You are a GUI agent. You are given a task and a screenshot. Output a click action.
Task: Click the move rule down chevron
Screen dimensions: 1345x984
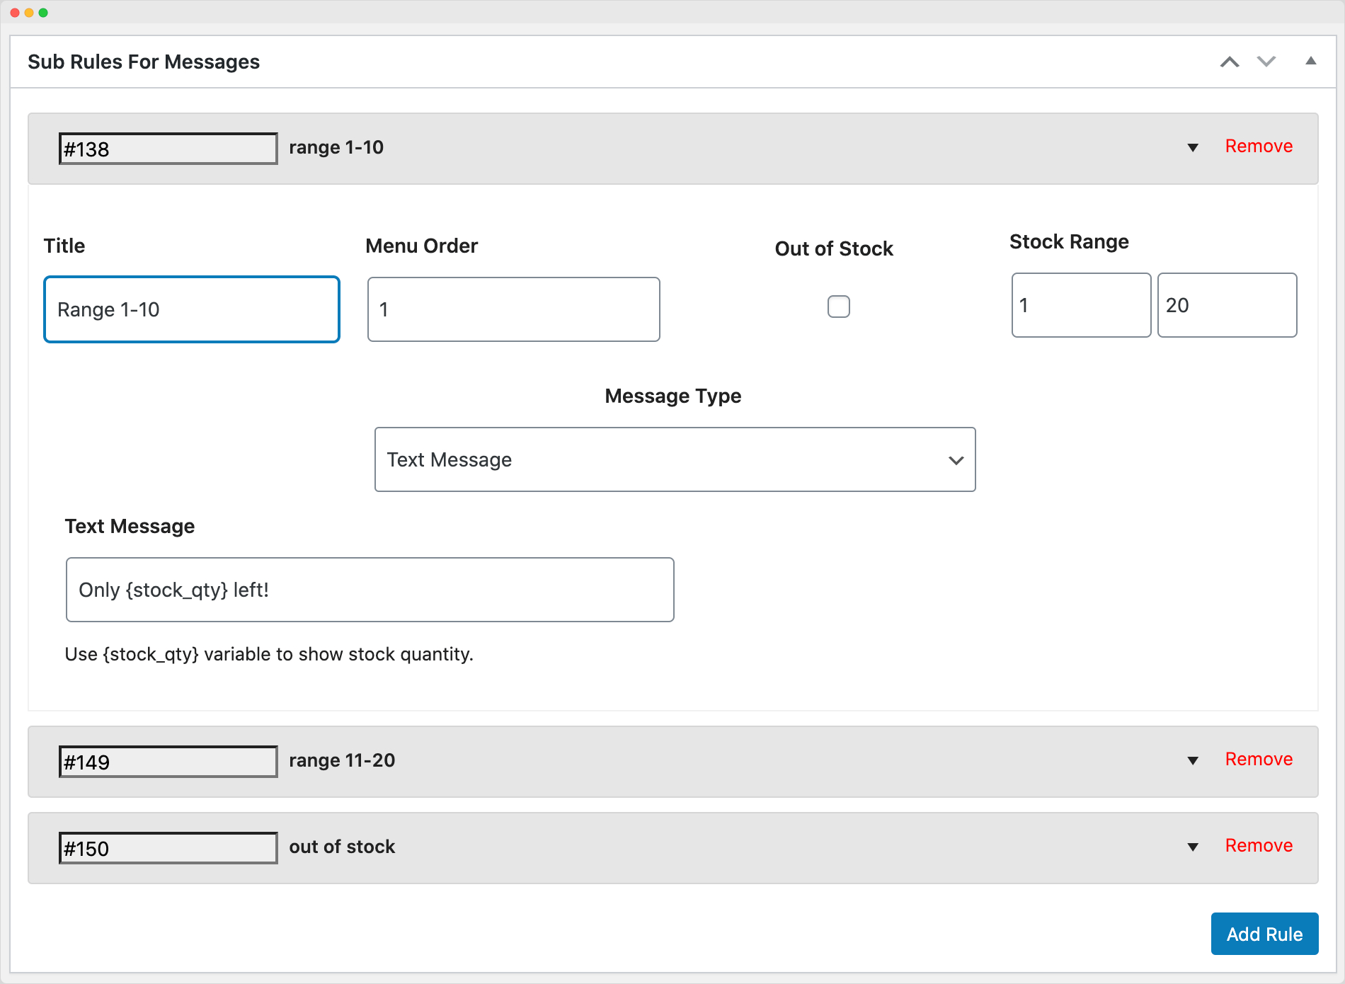1266,62
